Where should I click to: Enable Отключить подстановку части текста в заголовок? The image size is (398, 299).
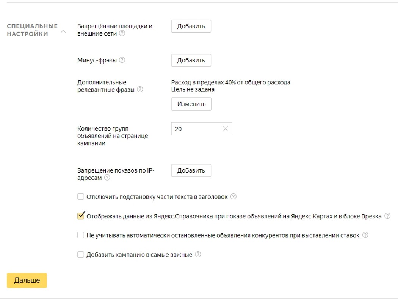point(81,197)
